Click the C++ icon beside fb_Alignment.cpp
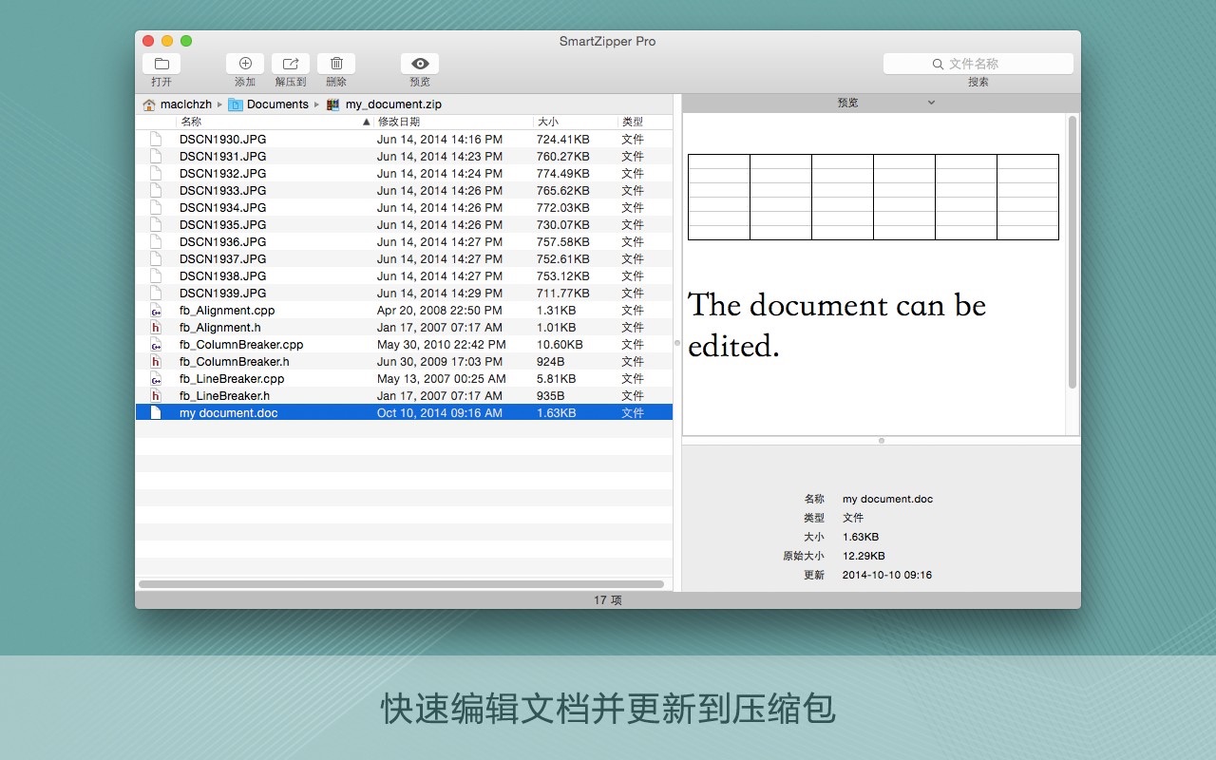The height and width of the screenshot is (760, 1216). click(x=156, y=310)
